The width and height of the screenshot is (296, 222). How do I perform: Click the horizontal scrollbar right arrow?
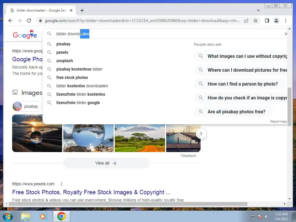pyautogui.click(x=285, y=204)
